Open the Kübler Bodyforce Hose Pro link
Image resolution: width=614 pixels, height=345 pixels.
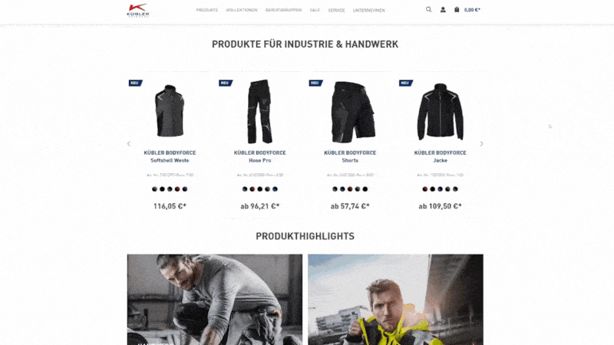click(x=260, y=156)
